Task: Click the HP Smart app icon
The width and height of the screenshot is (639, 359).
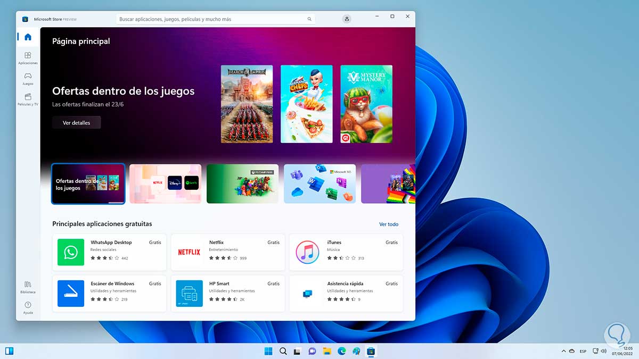Action: pyautogui.click(x=189, y=294)
